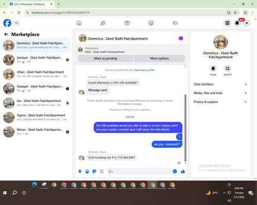
Task: Go back with browser back arrow
Action: pos(5,13)
